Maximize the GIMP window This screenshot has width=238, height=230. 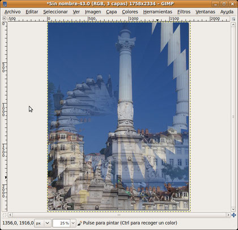tap(224, 4)
